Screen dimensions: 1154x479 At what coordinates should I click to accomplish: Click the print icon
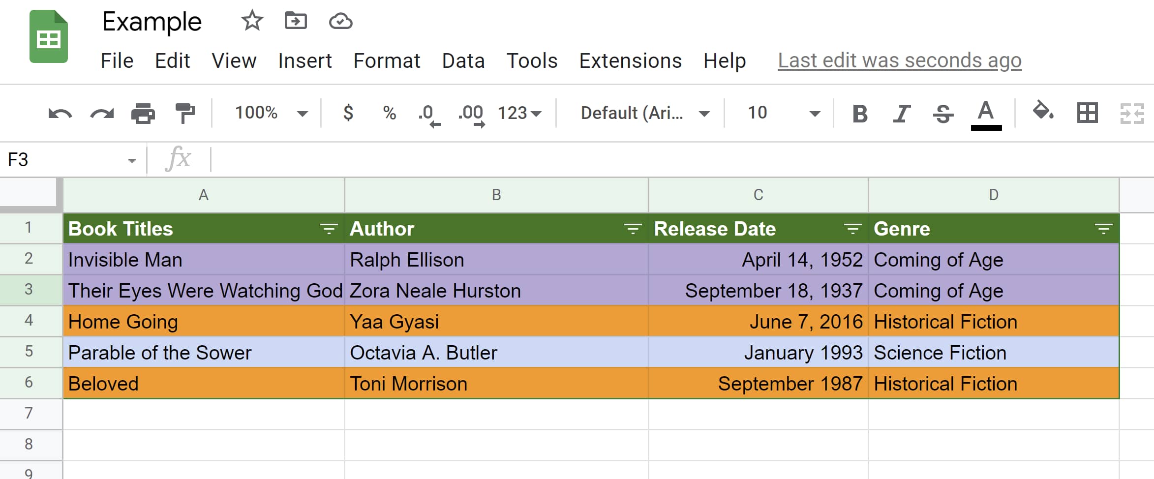[143, 114]
